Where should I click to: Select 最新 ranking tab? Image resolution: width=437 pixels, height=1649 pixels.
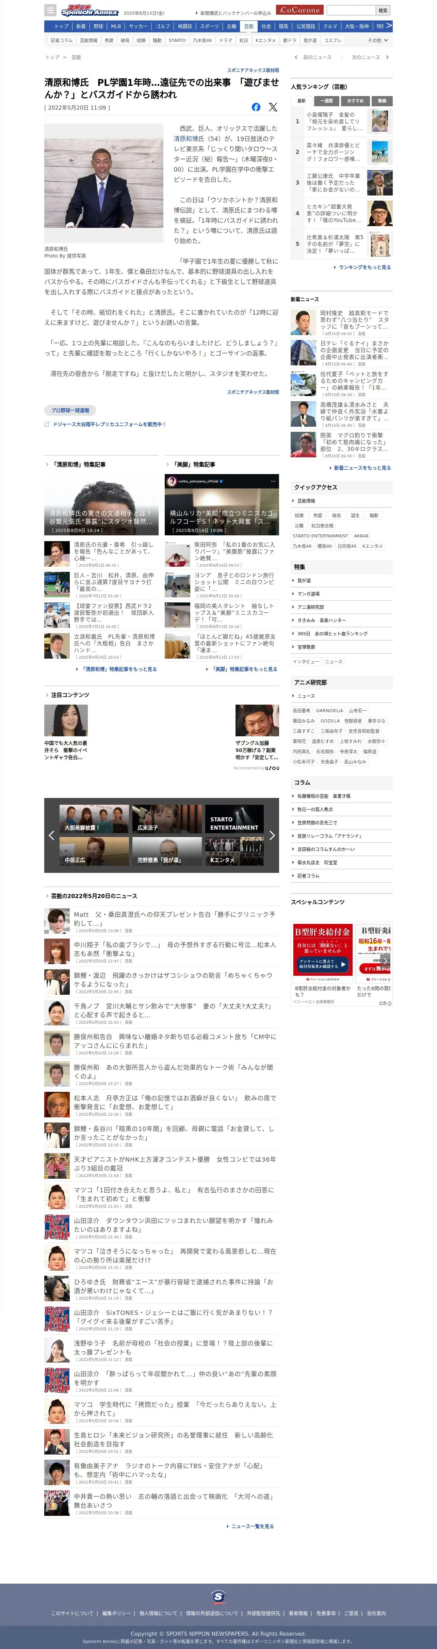301,100
